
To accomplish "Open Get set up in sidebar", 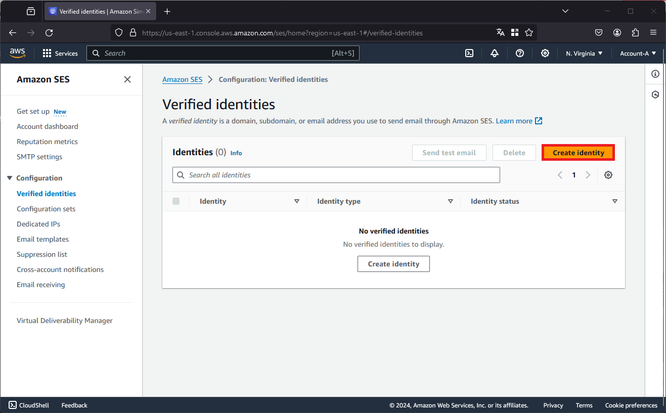I will point(33,111).
